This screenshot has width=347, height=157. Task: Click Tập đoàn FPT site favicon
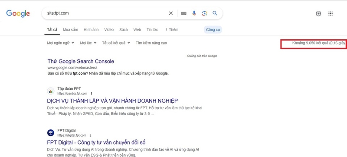click(51, 91)
